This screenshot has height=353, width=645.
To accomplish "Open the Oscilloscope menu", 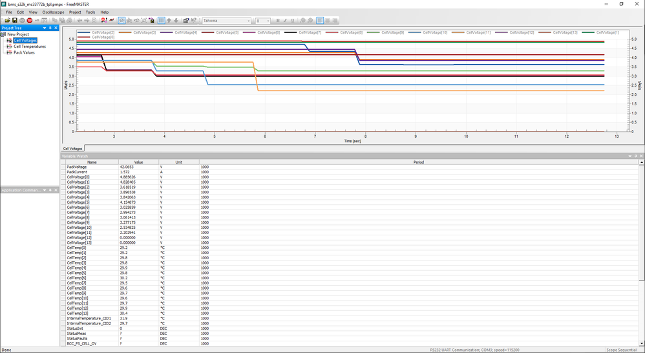I will (53, 12).
